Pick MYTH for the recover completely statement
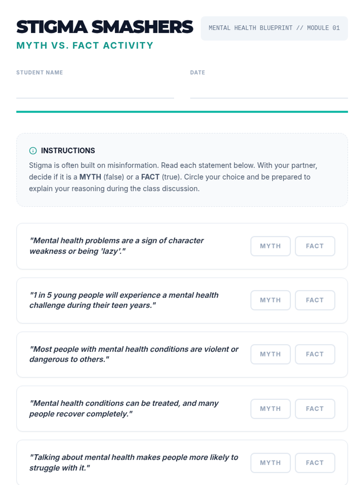The width and height of the screenshot is (364, 485). click(x=270, y=409)
